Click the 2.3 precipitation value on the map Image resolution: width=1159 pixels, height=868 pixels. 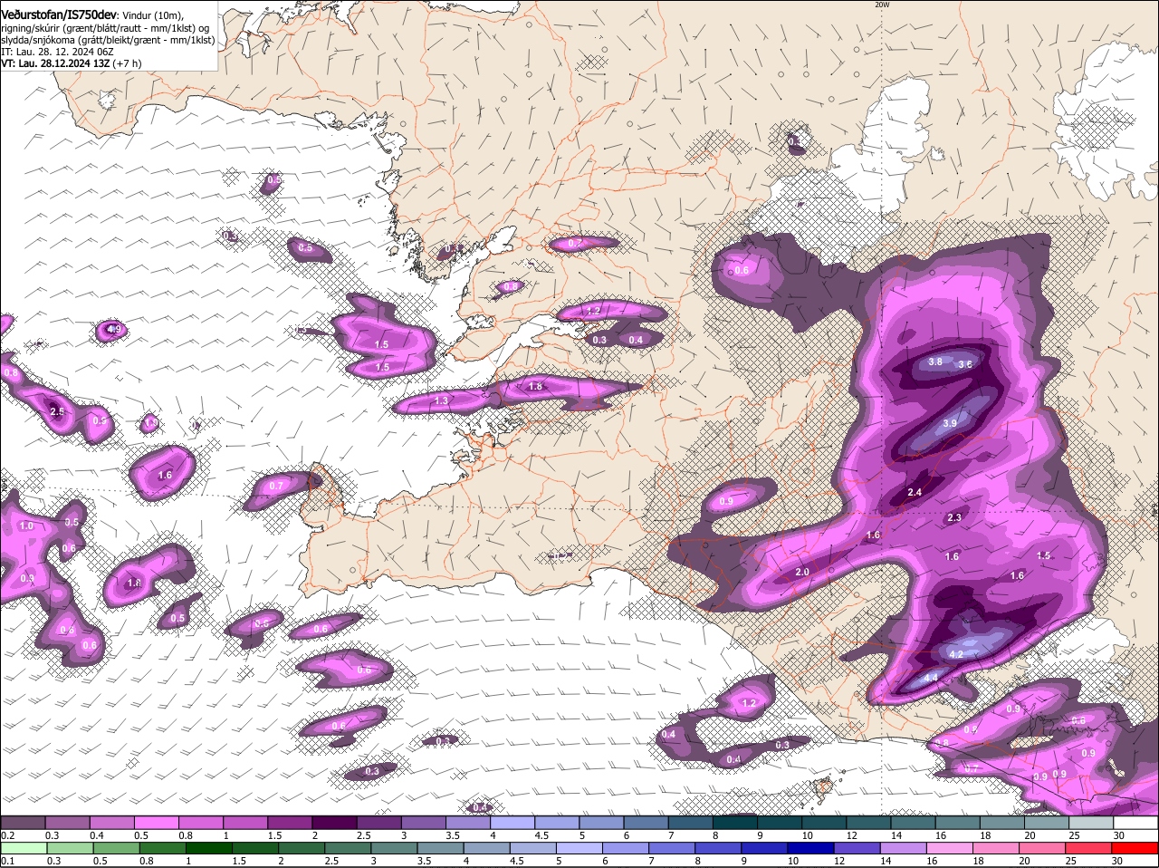954,518
